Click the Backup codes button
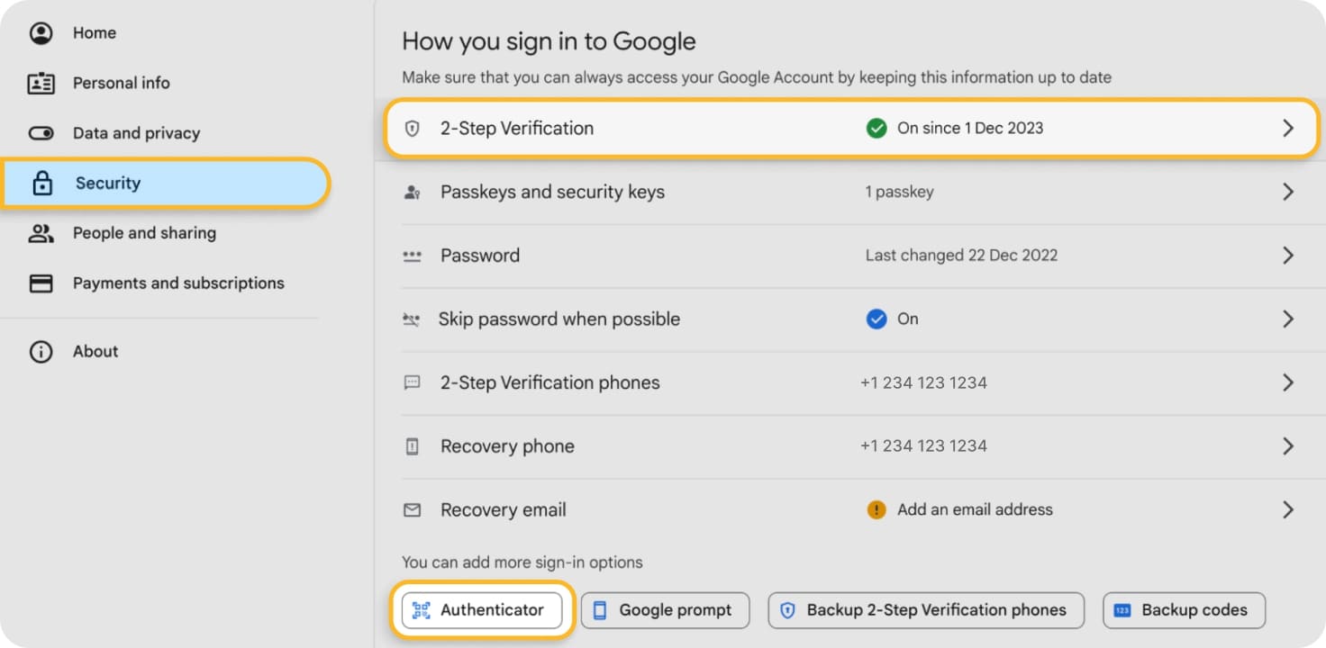The height and width of the screenshot is (648, 1326). (x=1184, y=609)
